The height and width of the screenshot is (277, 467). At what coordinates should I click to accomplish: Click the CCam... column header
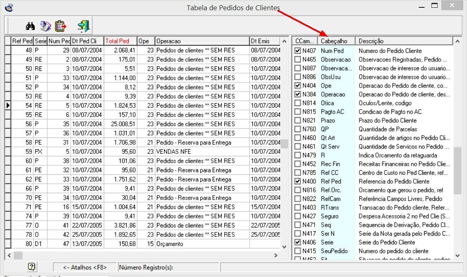(x=305, y=41)
